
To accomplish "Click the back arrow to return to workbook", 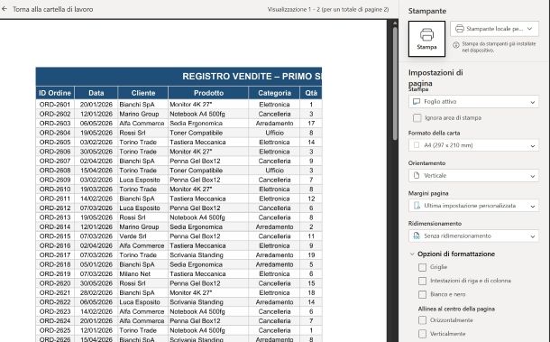I will [x=5, y=9].
